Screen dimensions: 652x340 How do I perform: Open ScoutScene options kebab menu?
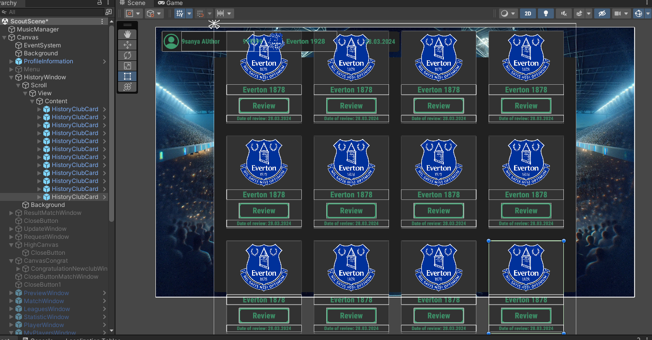point(103,21)
